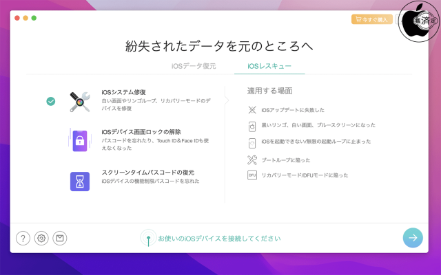Image resolution: width=441 pixels, height=275 pixels.
Task: Minimize the window with the yellow button
Action: 25,18
